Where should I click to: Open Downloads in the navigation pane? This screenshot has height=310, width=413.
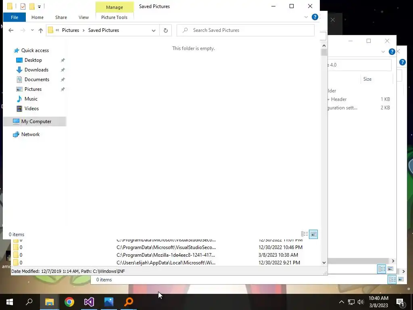[x=36, y=70]
